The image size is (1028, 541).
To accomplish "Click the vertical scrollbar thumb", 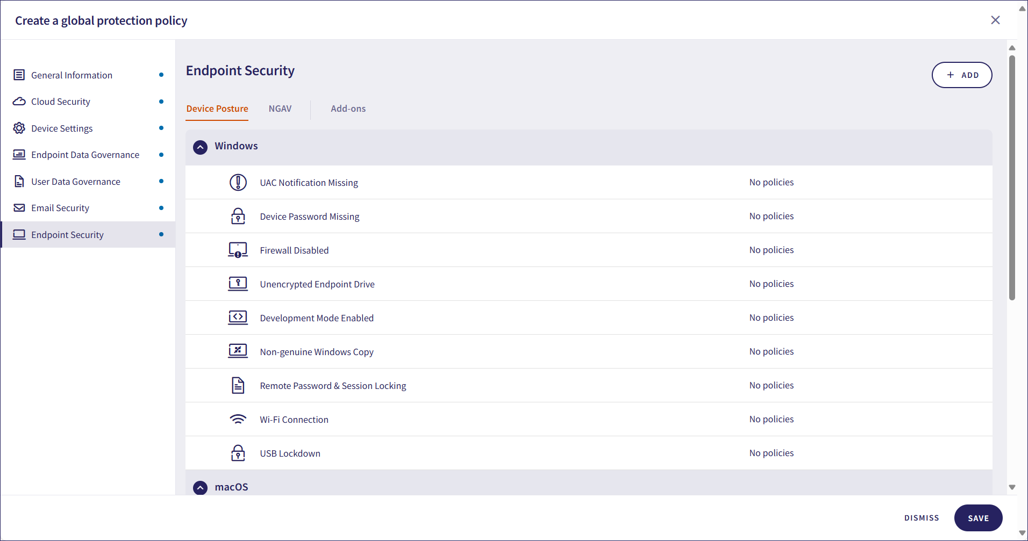I will tap(1012, 177).
